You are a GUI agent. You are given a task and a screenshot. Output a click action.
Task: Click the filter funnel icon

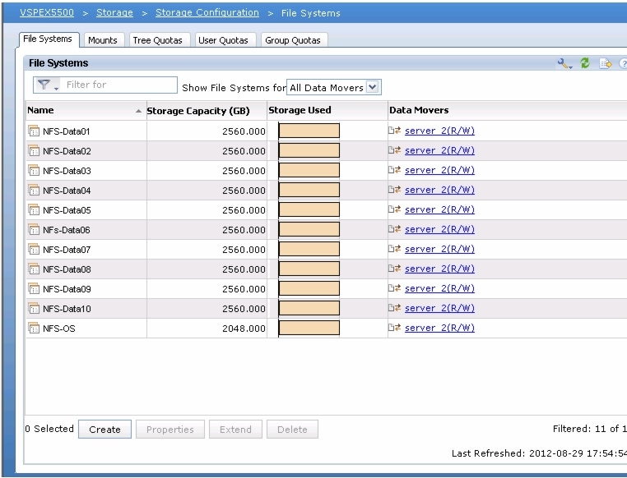tap(44, 85)
